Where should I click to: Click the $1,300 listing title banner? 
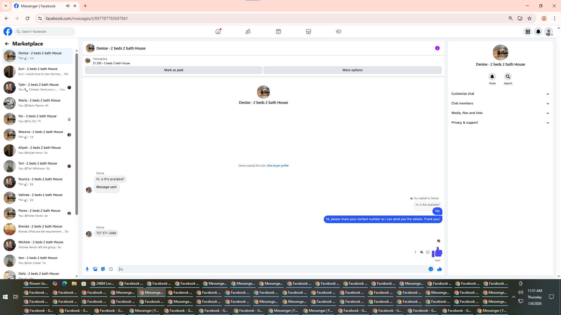click(111, 63)
